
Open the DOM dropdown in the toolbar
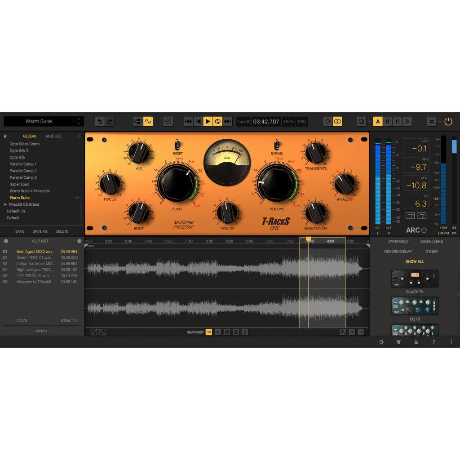(x=302, y=121)
